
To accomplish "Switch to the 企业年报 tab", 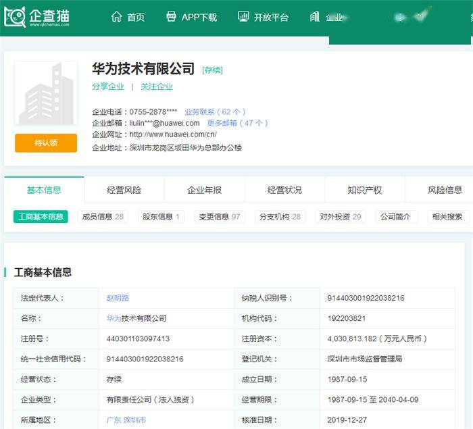I will pos(204,190).
